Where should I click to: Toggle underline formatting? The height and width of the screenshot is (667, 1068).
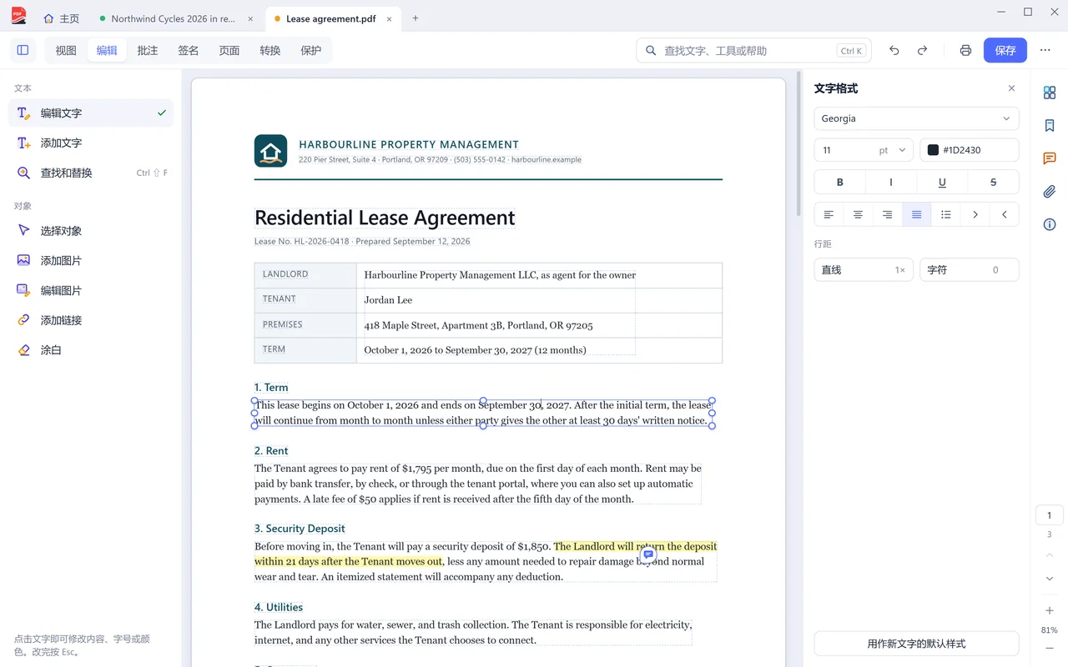coord(942,182)
